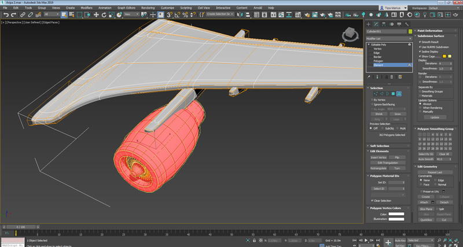The image size is (463, 247).
Task: Open the Workspaces Default dropdown
Action: (x=444, y=8)
